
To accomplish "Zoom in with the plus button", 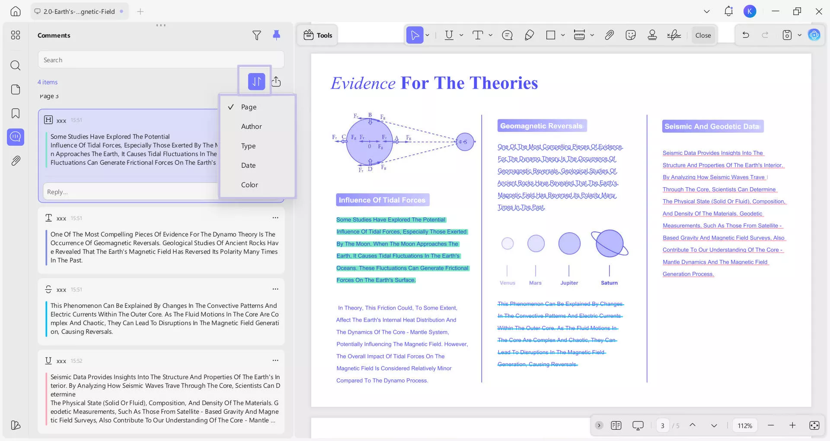I will (792, 425).
